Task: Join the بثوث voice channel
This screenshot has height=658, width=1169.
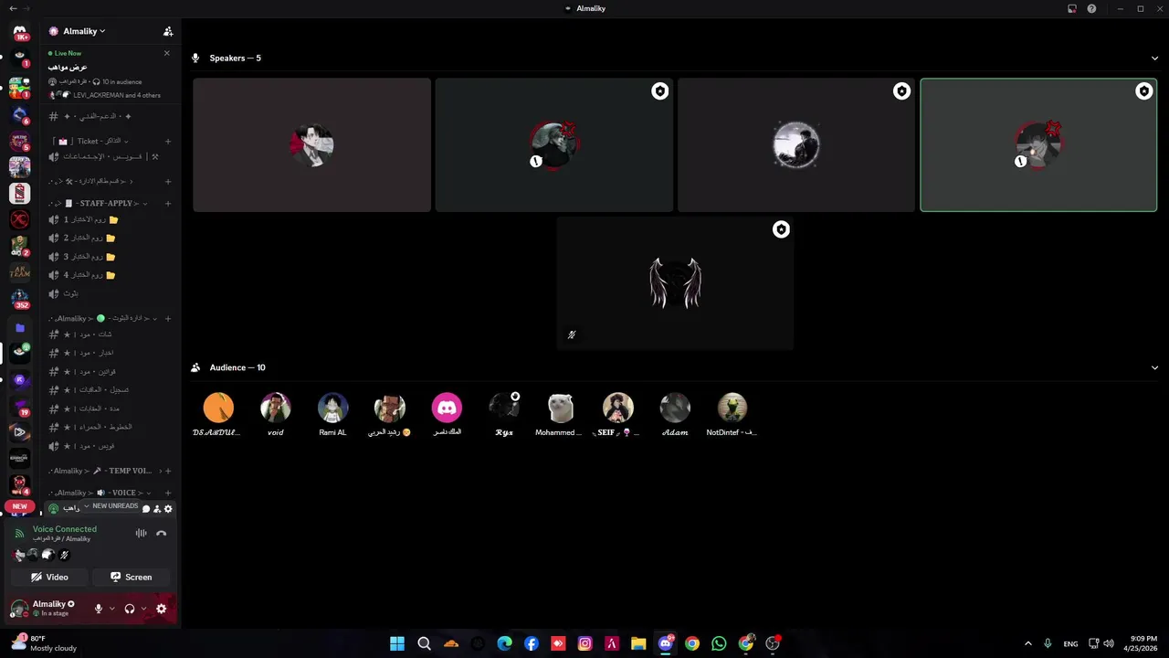Action: [x=110, y=293]
